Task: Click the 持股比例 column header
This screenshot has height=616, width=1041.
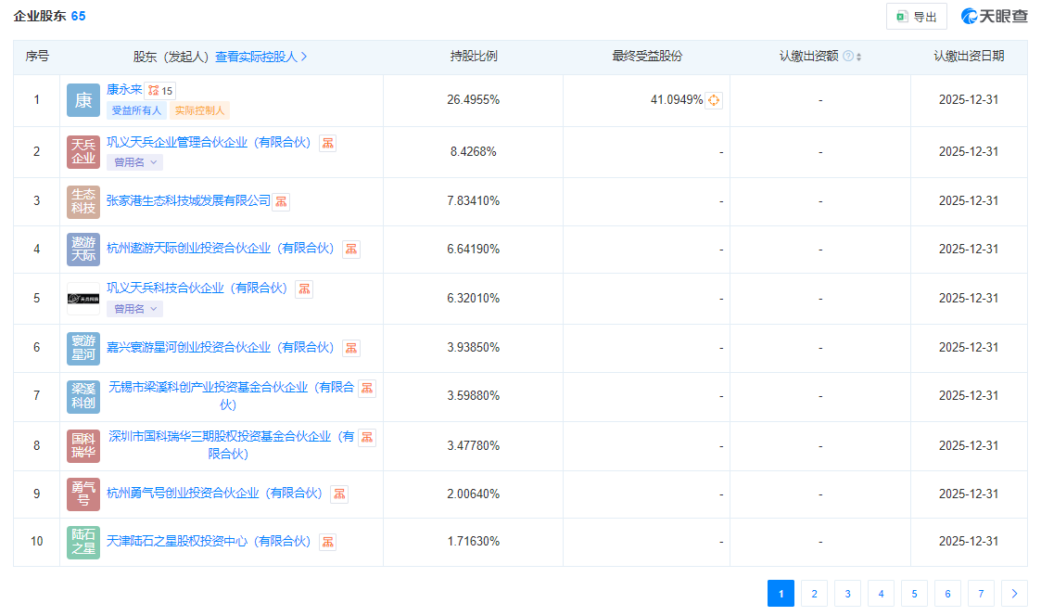Action: [474, 57]
